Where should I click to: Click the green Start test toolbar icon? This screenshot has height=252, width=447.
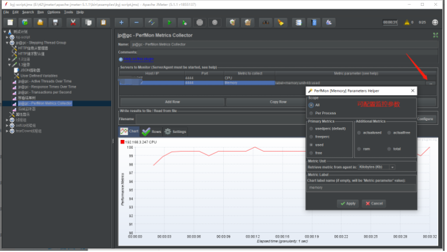[169, 23]
